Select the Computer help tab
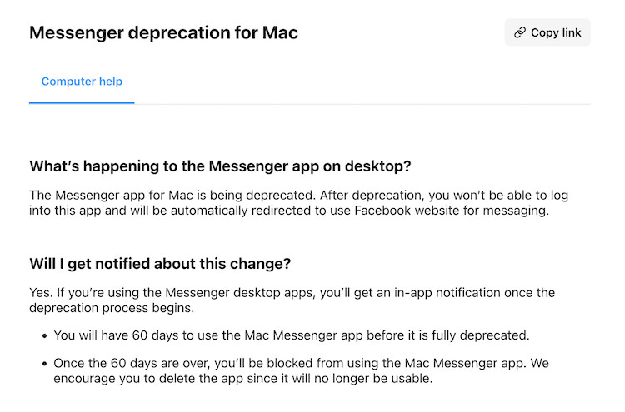The height and width of the screenshot is (412, 625). 82,82
